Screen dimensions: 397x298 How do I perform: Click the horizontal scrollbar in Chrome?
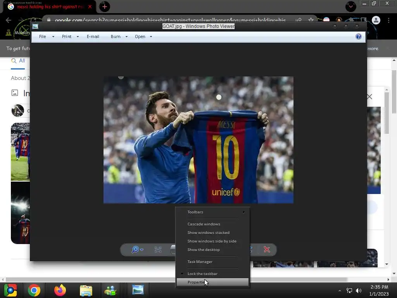(x=176, y=279)
